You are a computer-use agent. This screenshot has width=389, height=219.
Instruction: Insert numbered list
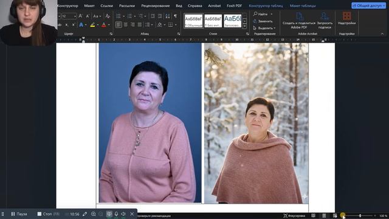[x=129, y=16]
